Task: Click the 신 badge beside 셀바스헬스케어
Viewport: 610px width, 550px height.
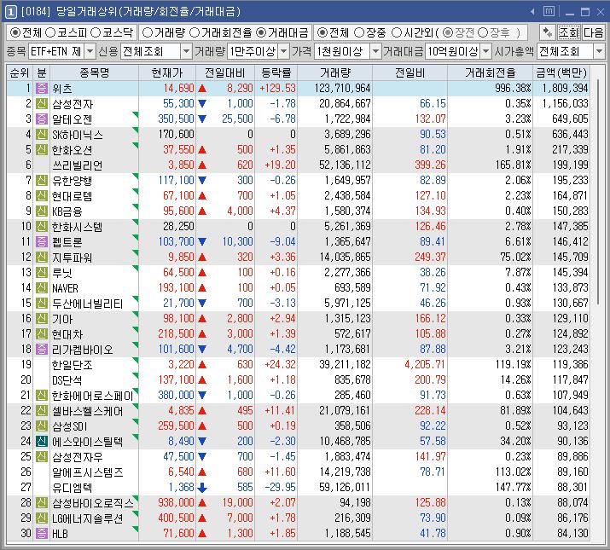Action: point(41,411)
